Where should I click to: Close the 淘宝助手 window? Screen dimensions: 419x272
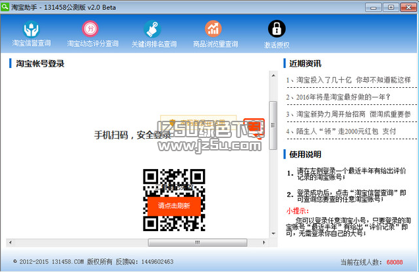pyautogui.click(x=408, y=7)
